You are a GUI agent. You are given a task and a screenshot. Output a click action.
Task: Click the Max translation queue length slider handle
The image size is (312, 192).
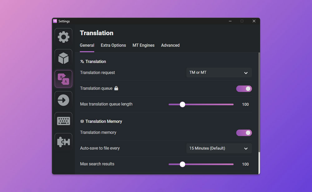[x=183, y=104]
